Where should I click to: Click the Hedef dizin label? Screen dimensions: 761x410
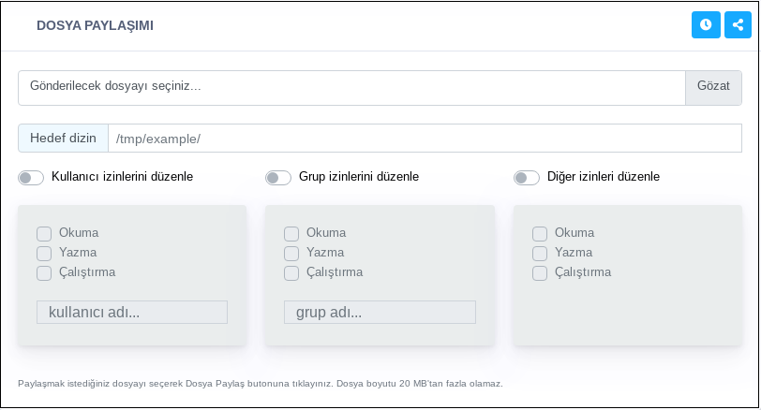[64, 139]
